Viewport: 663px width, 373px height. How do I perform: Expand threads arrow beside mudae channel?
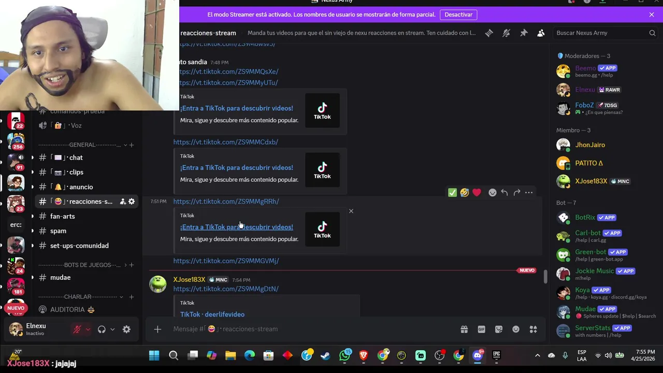33,278
